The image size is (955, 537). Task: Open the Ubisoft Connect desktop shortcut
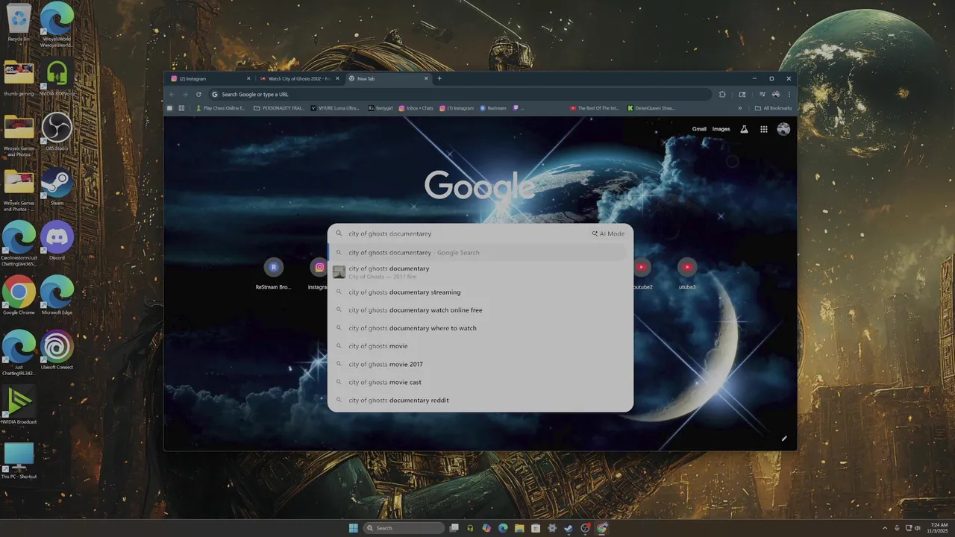pos(57,351)
